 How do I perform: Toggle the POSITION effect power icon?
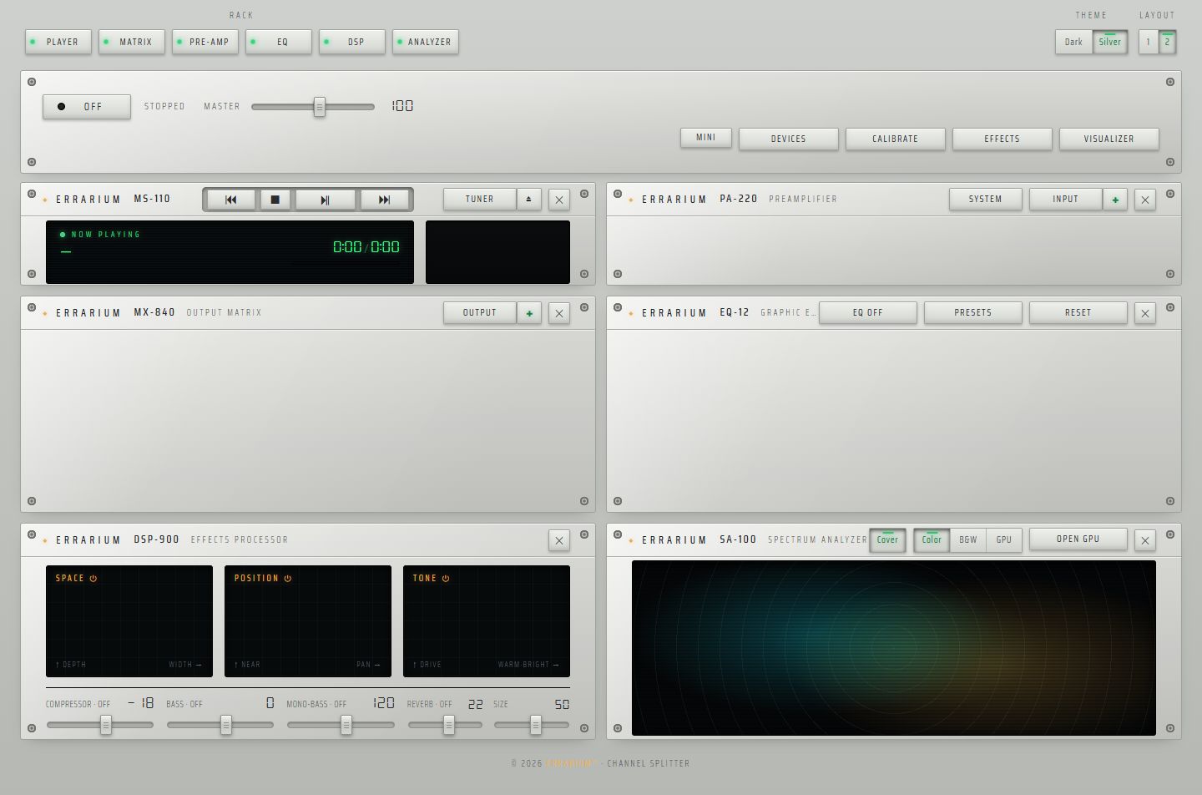pyautogui.click(x=288, y=578)
